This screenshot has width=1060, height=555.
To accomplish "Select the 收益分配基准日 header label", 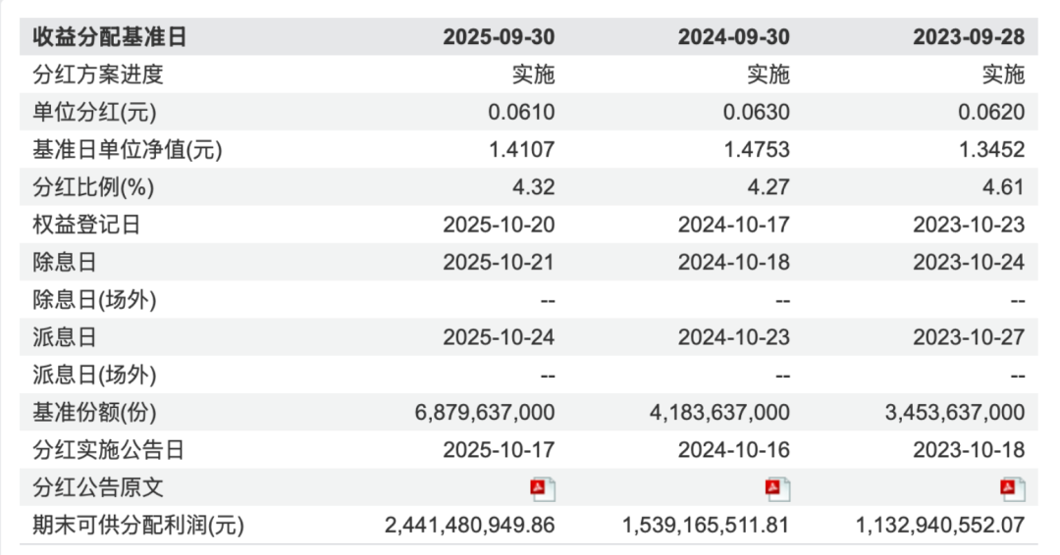I will coord(109,37).
